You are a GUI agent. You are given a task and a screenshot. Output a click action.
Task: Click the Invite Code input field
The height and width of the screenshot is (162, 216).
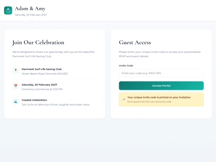(161, 73)
